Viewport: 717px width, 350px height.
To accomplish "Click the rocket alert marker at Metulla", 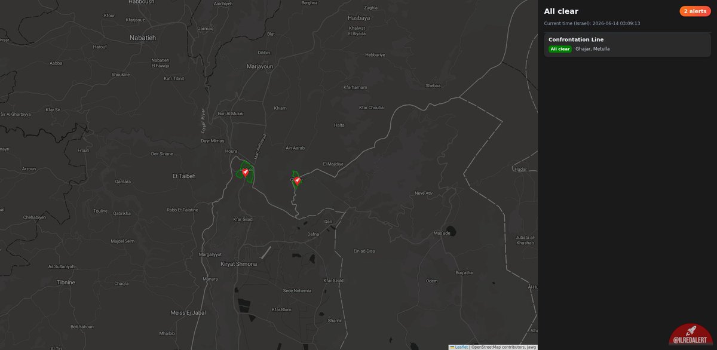I will [x=246, y=172].
